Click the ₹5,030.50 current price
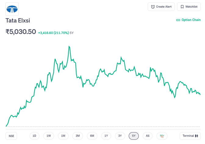This screenshot has height=144, width=205. click(21, 32)
